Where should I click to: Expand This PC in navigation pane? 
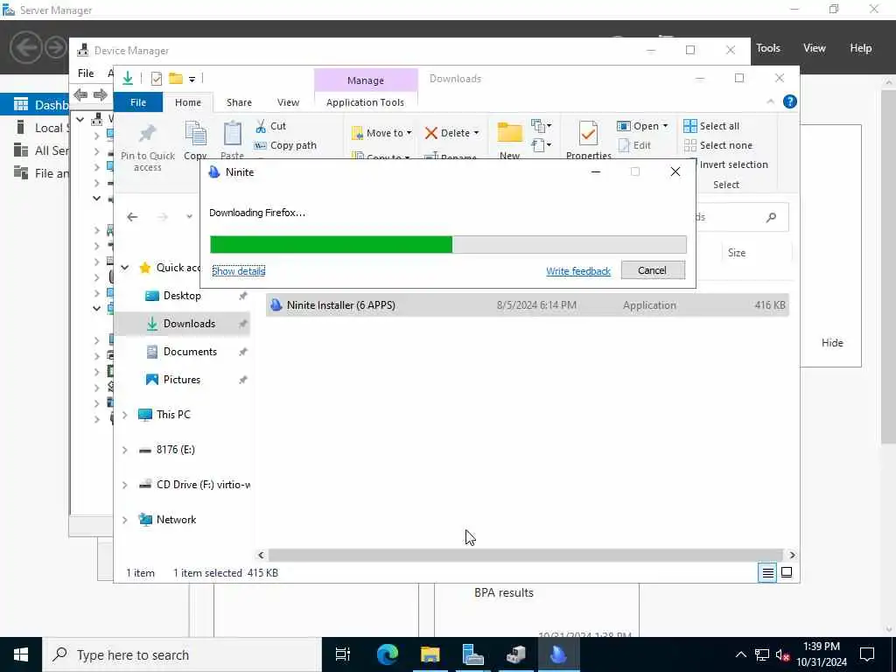[x=124, y=415]
